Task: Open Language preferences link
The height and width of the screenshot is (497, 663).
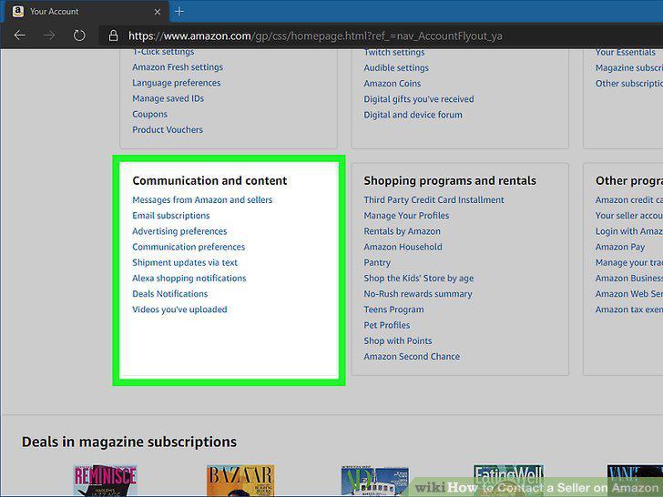Action: pos(177,83)
